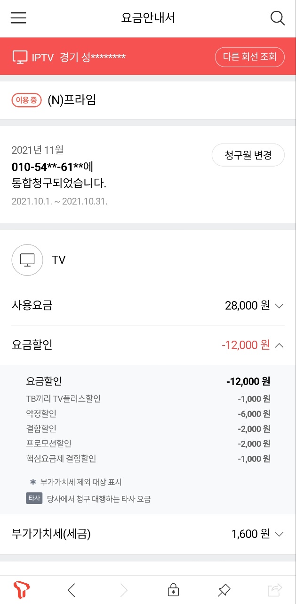Tap the search magnifier icon
Screen dimensions: 296x604
[278, 18]
